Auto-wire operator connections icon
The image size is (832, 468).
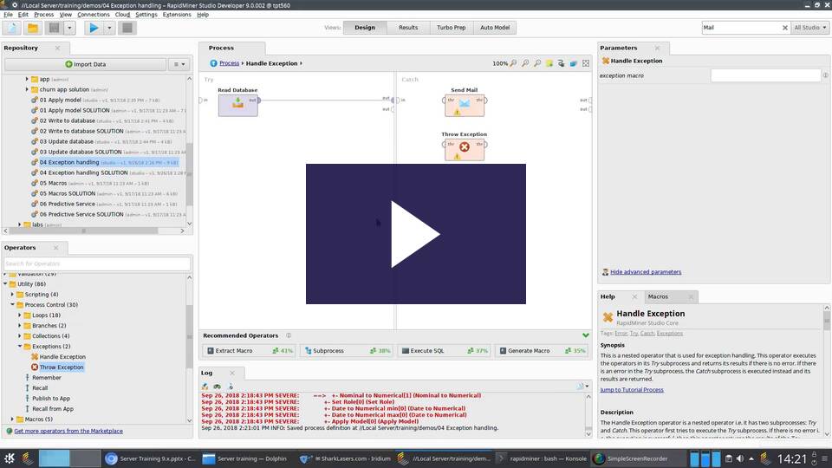point(562,63)
